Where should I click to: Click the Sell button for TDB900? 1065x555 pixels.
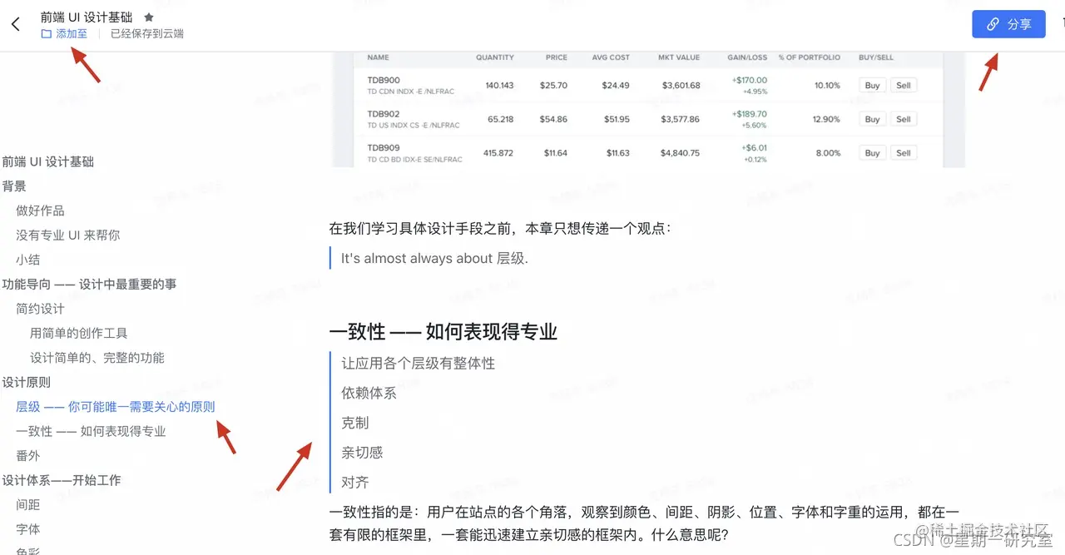(x=904, y=86)
